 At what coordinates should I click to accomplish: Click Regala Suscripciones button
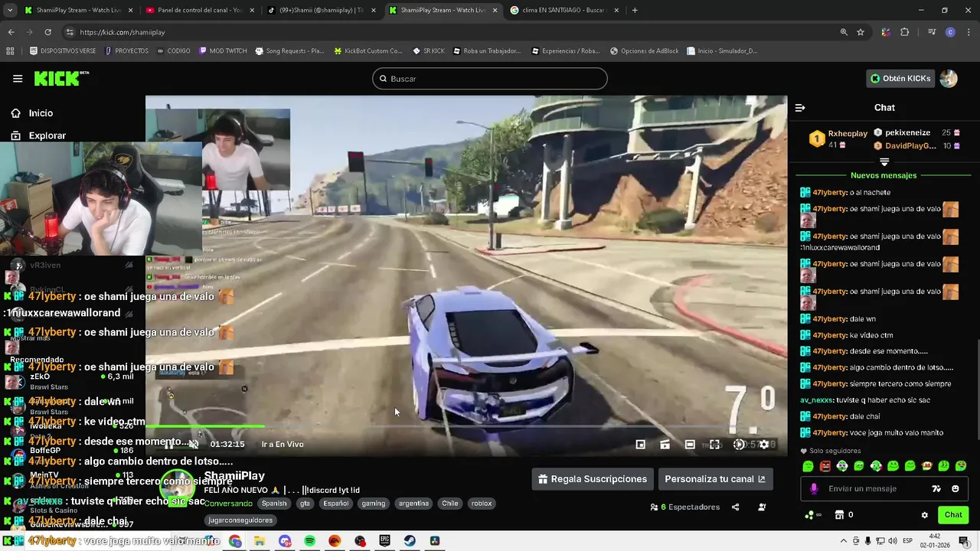[593, 479]
